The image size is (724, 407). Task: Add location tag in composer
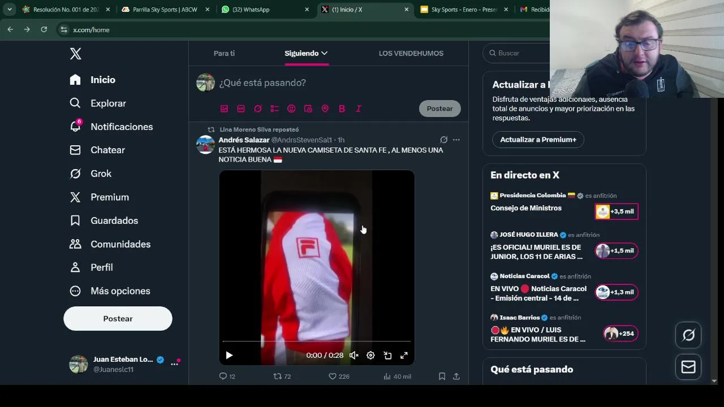pyautogui.click(x=325, y=109)
